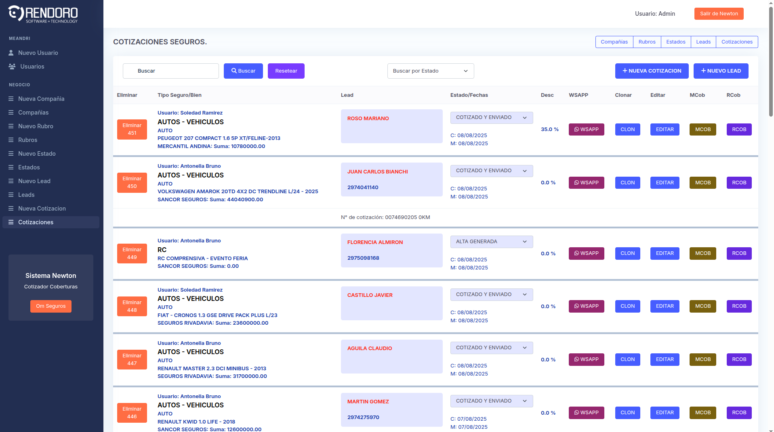Open estado dropdown for CASTILLO JAVIER quote

point(492,294)
